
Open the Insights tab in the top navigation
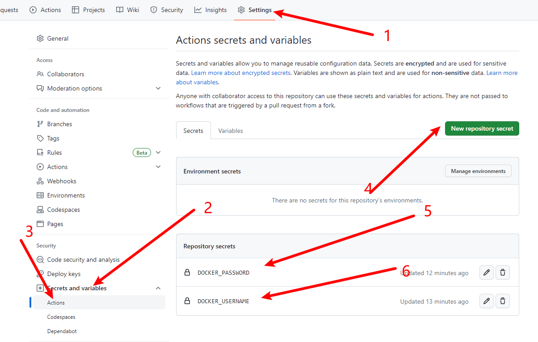click(x=210, y=10)
